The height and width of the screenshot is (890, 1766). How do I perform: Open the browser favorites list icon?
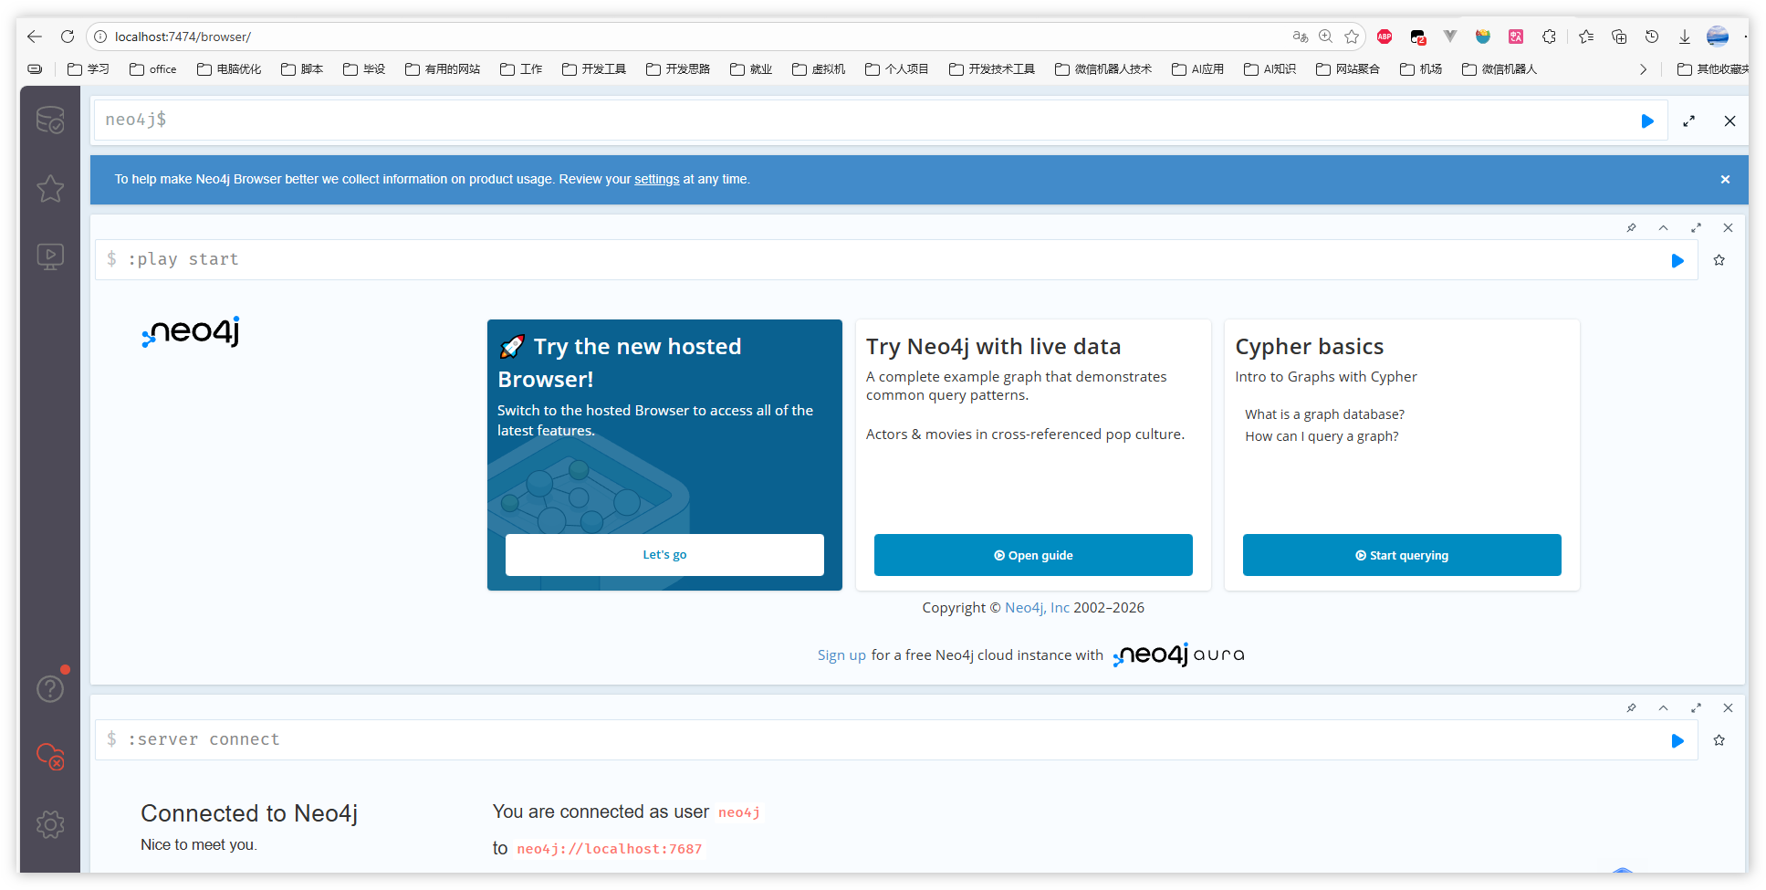[x=1586, y=37]
